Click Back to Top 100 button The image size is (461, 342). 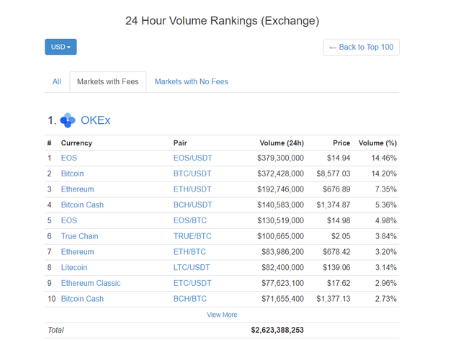tap(362, 48)
